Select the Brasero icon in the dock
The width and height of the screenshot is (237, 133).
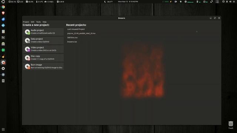tap(3, 62)
